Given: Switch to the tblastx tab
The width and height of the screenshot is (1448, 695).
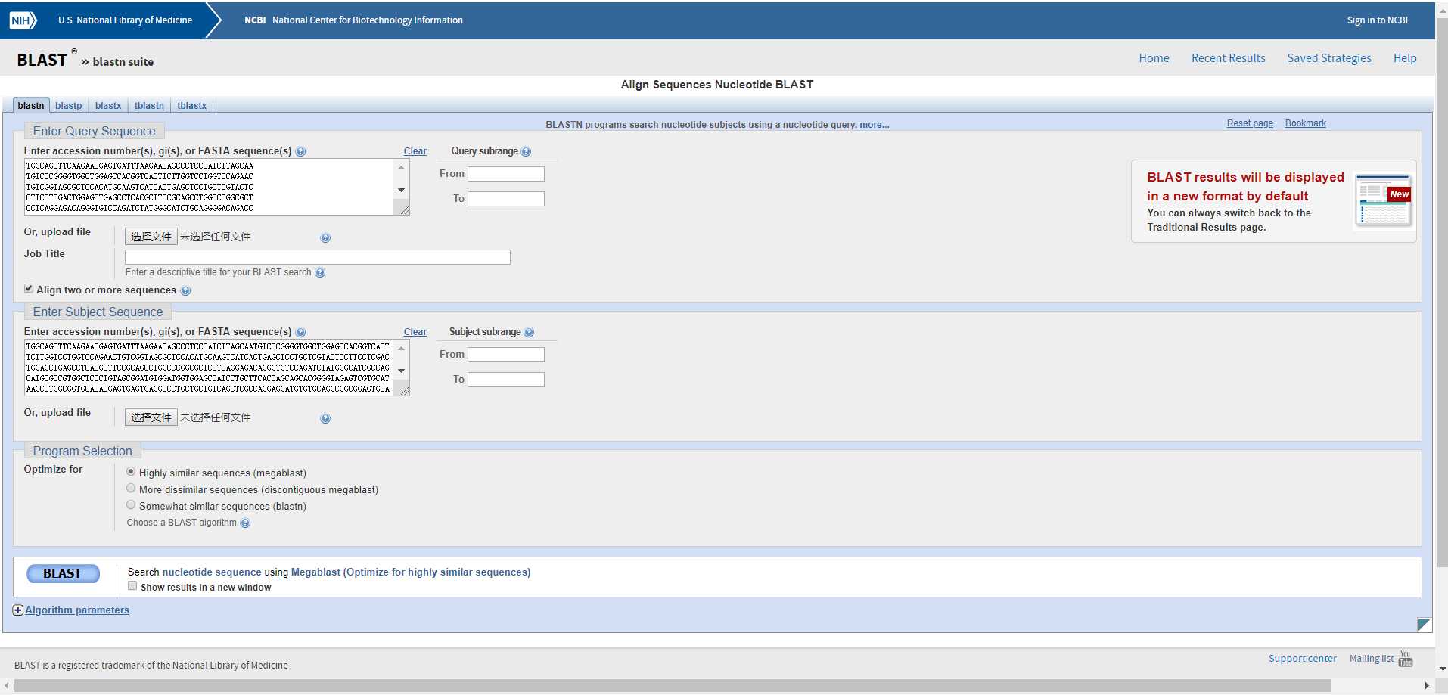Looking at the screenshot, I should [x=192, y=106].
